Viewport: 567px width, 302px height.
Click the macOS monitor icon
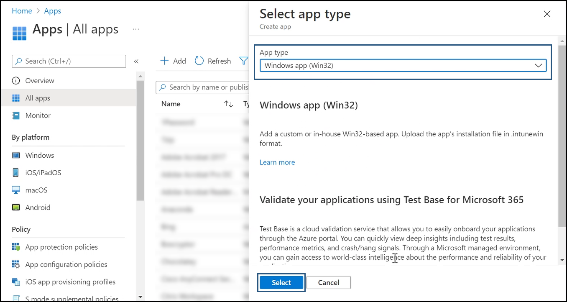(x=16, y=190)
